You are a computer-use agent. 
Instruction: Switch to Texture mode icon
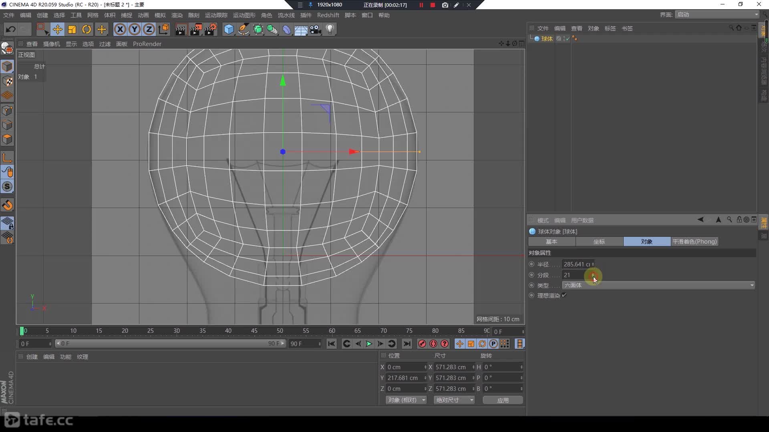pyautogui.click(x=7, y=81)
